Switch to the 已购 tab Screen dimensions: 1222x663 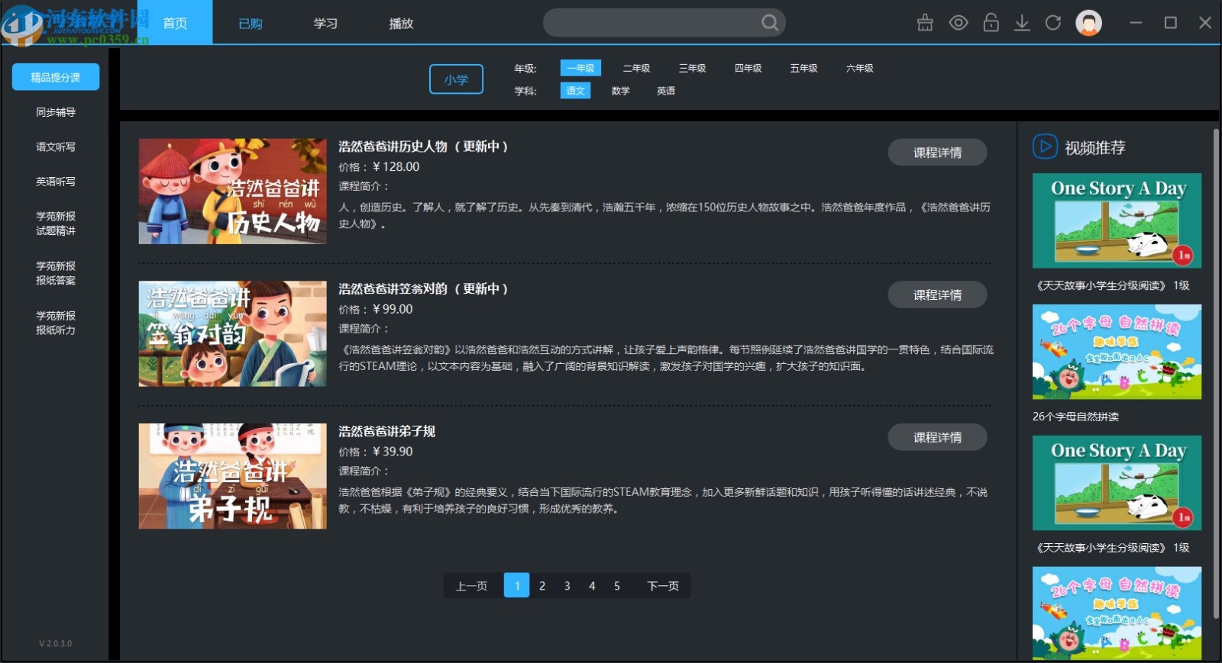coord(250,23)
